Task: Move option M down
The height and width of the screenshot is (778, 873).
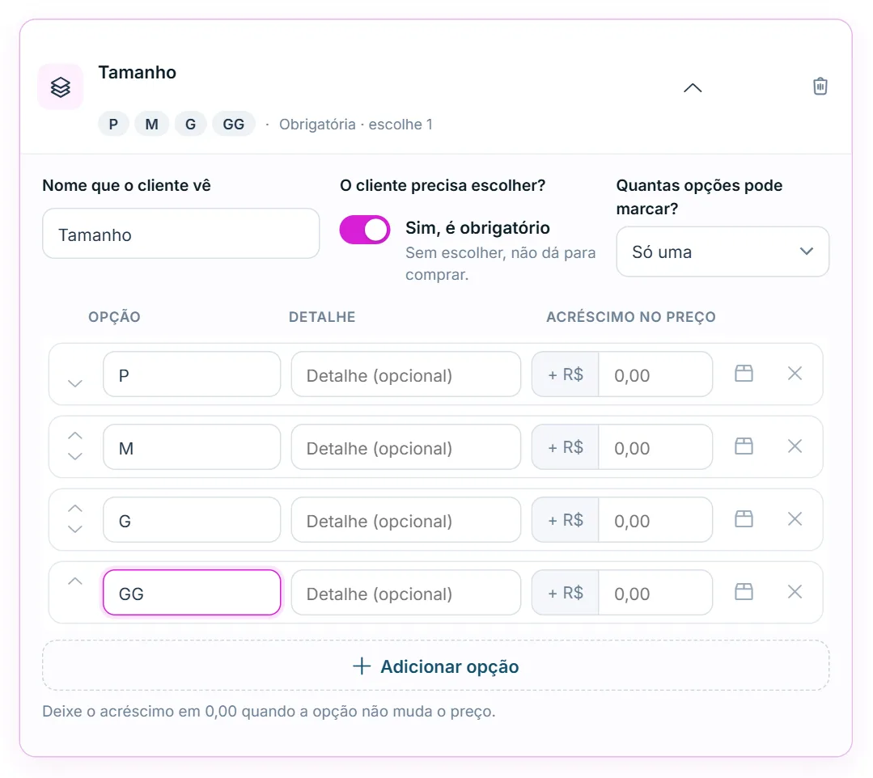Action: (x=75, y=456)
